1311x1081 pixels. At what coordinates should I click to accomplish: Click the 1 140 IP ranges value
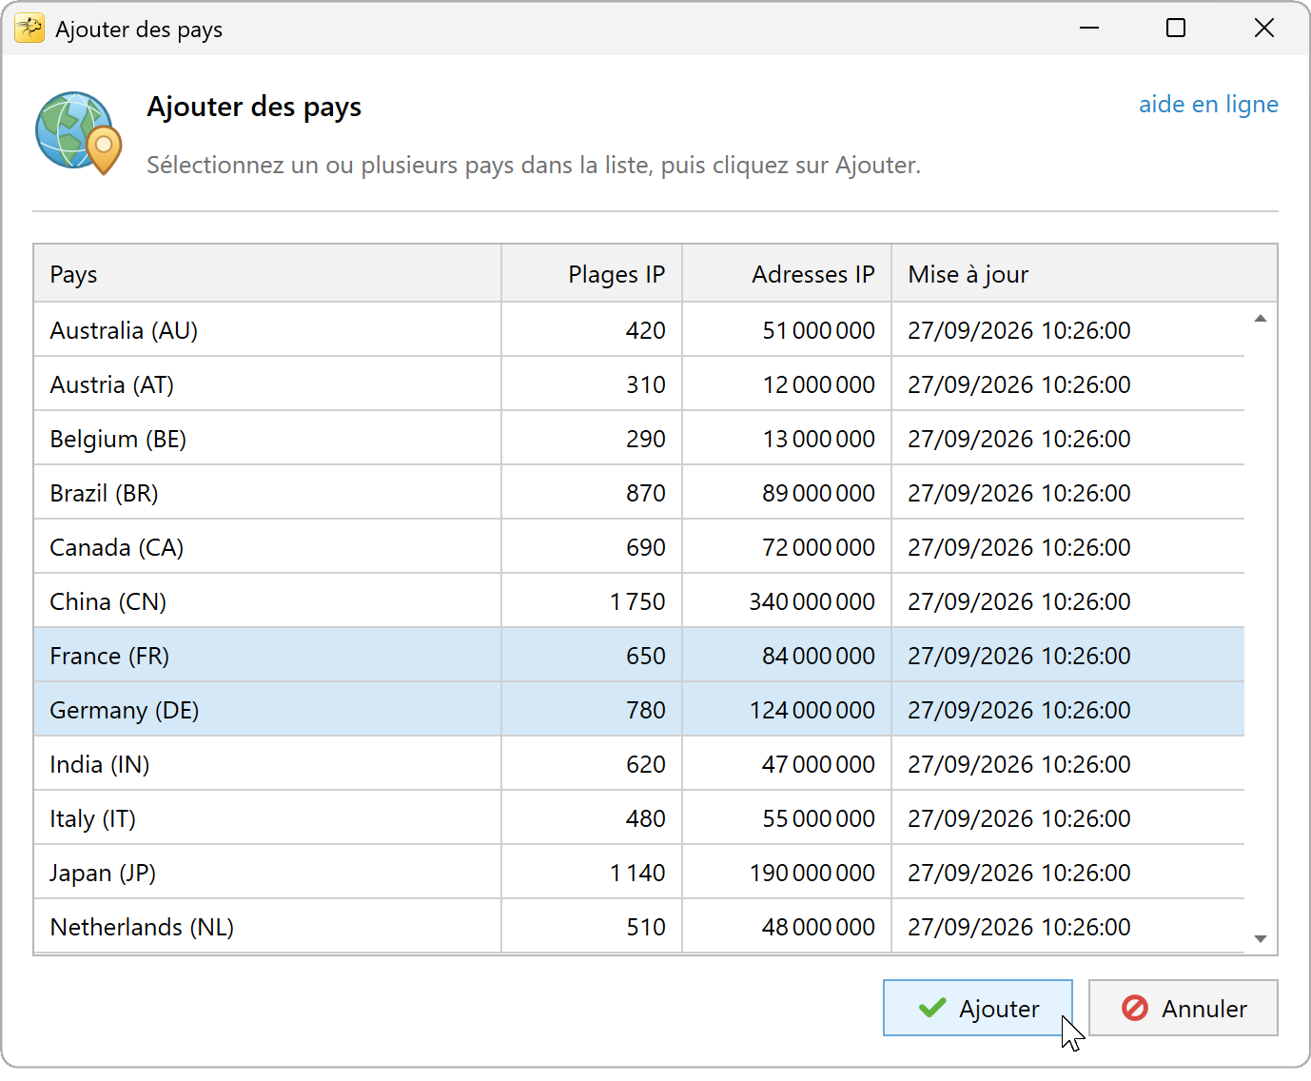coord(637,873)
